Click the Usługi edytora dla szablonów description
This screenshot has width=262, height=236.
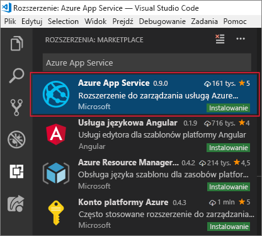162,135
